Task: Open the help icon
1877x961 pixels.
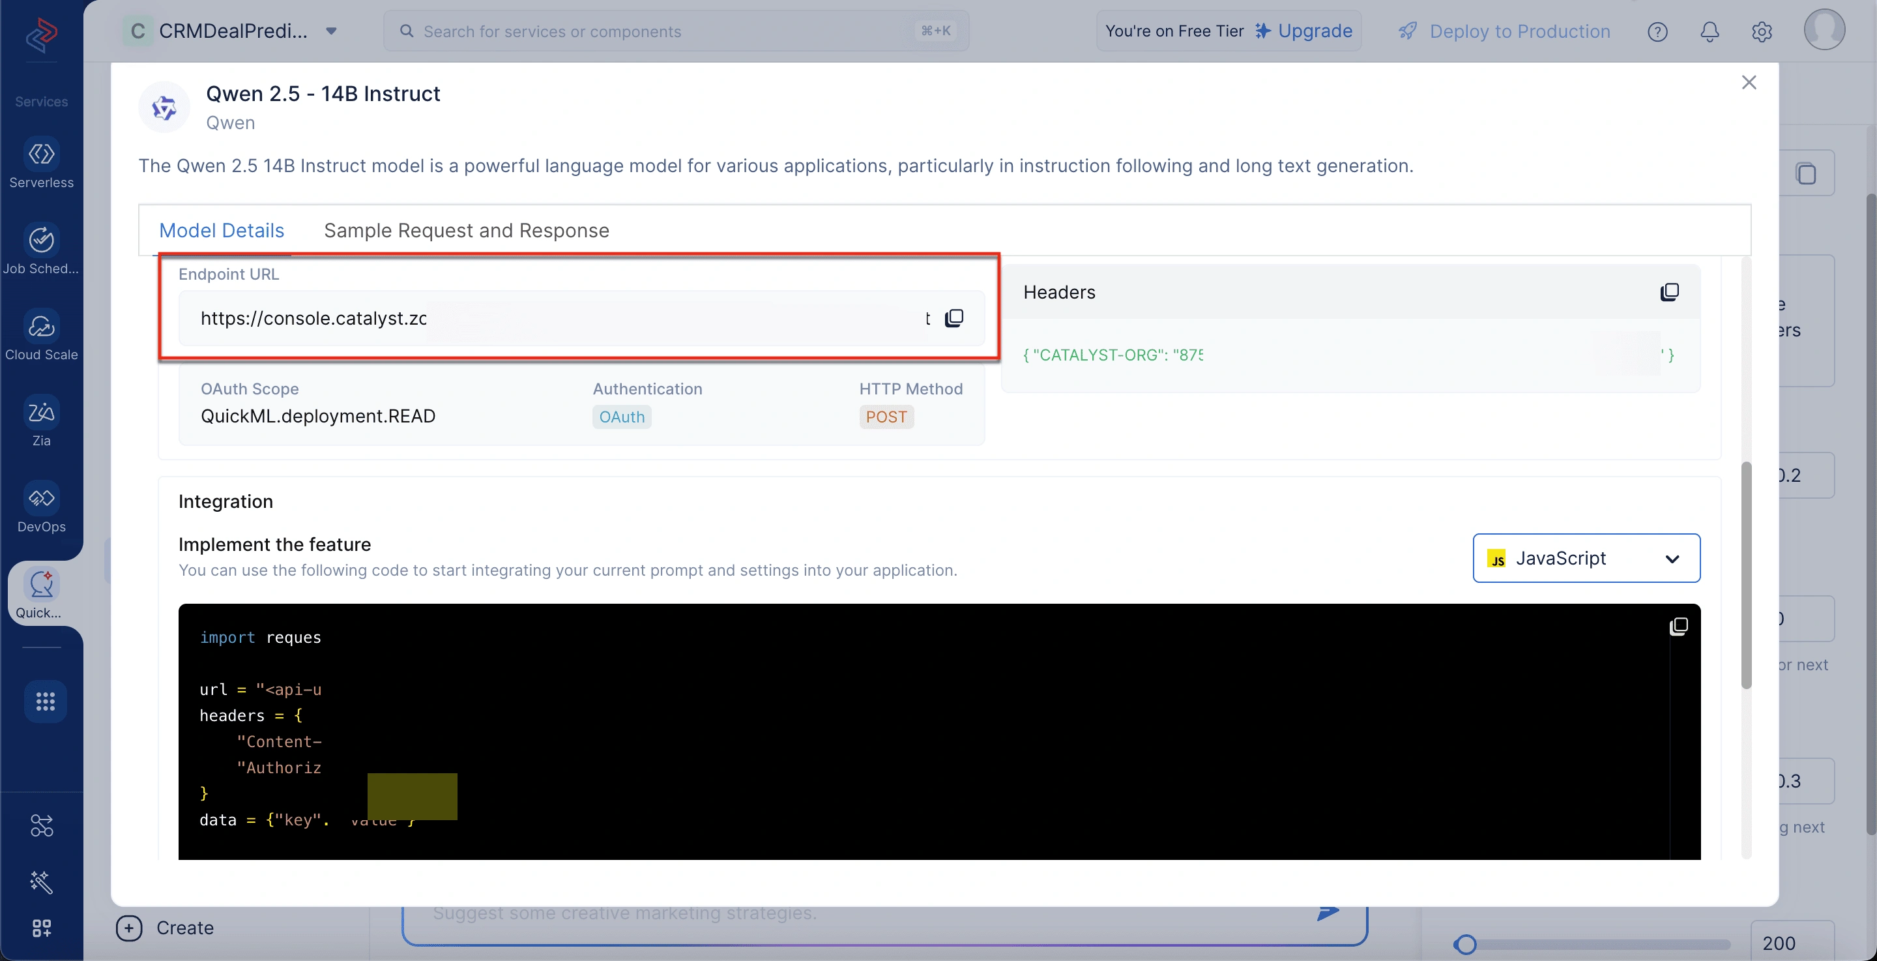Action: coord(1657,31)
